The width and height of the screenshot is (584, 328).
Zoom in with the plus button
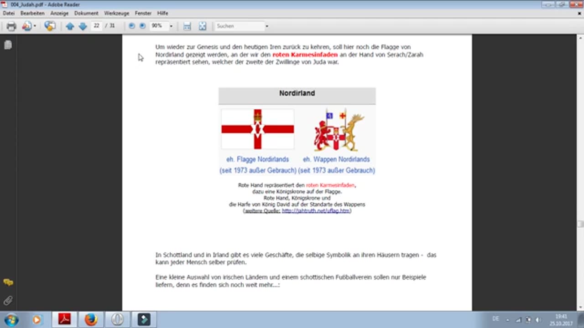(142, 26)
